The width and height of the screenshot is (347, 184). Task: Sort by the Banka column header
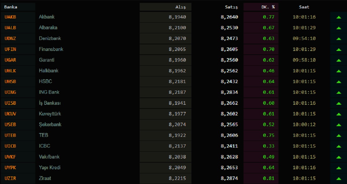coord(11,7)
